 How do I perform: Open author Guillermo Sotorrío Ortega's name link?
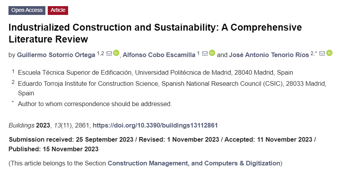(56, 55)
